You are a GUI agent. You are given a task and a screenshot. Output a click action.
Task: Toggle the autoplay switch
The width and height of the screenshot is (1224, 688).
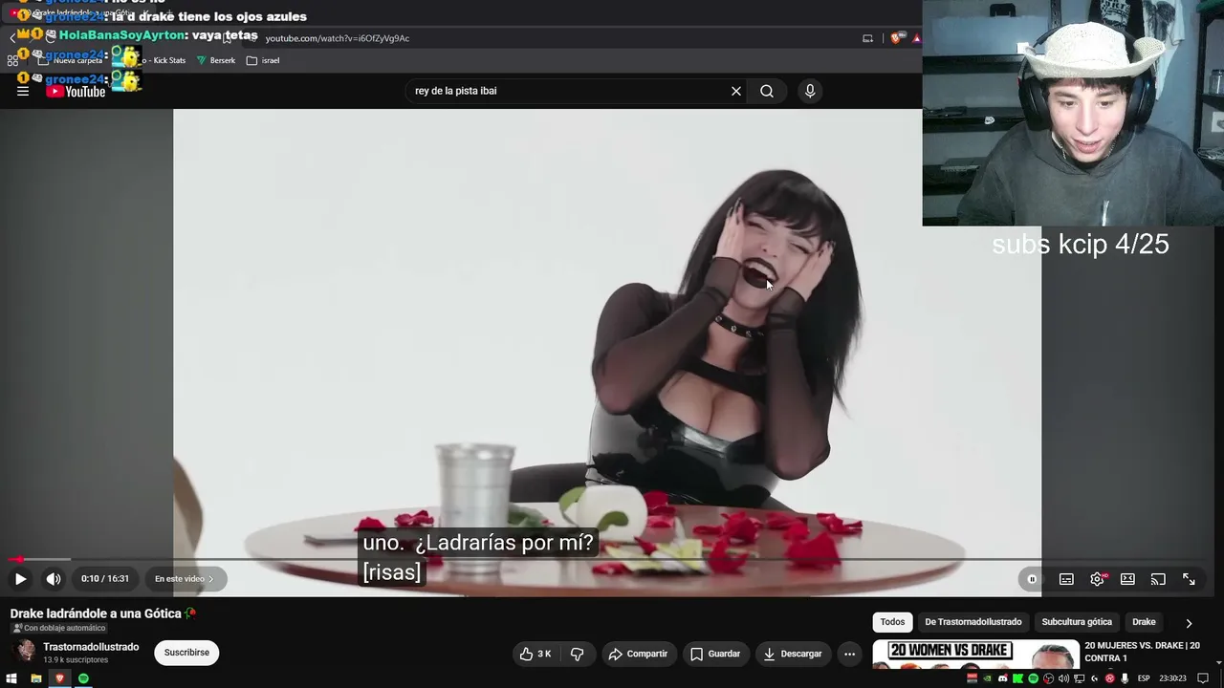[x=1032, y=579]
